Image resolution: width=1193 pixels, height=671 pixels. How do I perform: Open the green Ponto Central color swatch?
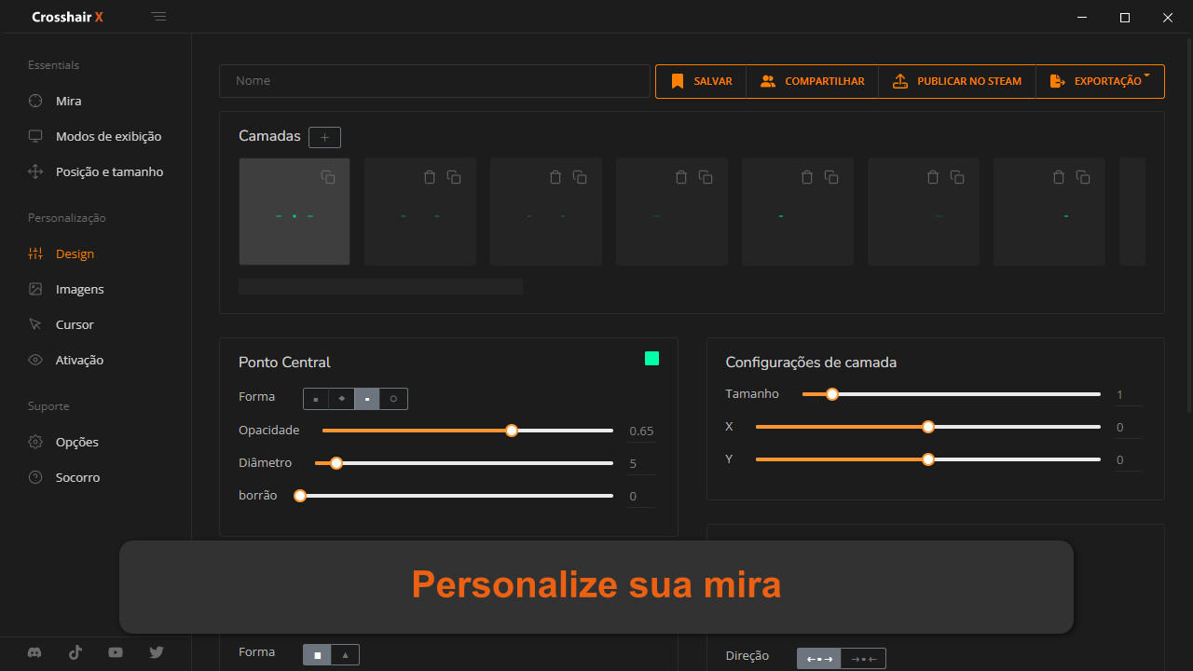click(651, 359)
